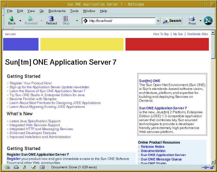The width and height of the screenshot is (217, 172).
Task: Click the scrollbar up arrow
Action: [x=213, y=33]
